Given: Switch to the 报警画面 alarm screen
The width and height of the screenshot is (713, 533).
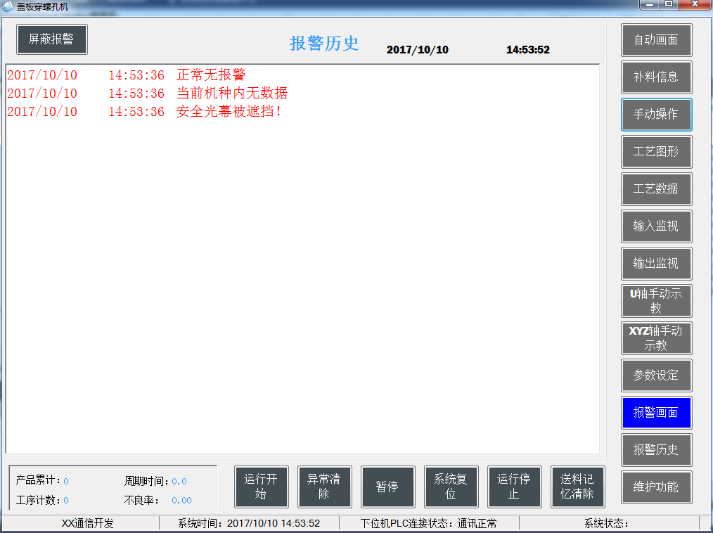Looking at the screenshot, I should click(x=656, y=413).
